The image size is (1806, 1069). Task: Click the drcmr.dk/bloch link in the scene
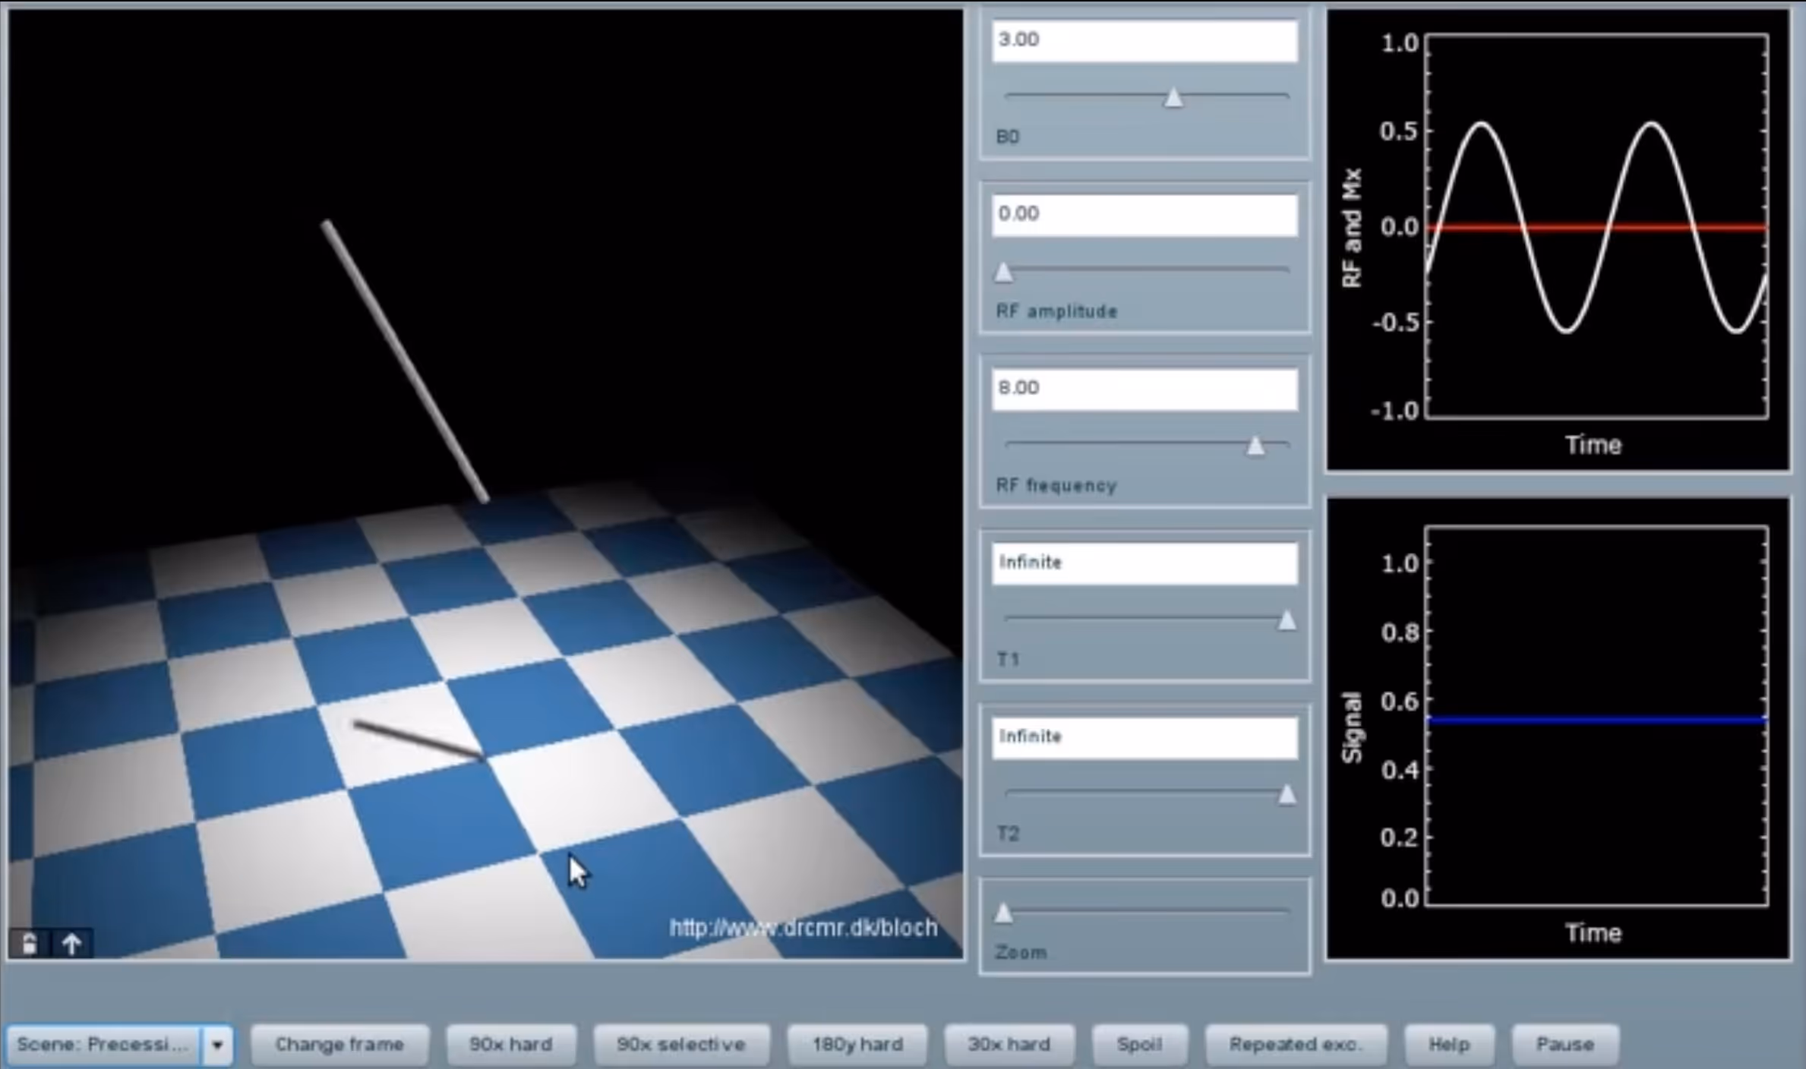804,928
